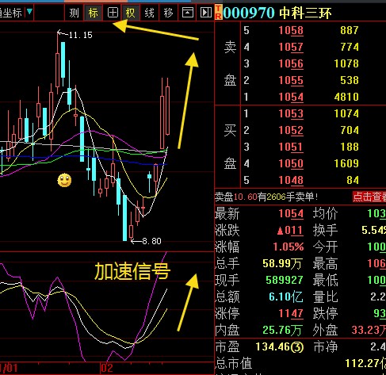The image size is (386, 375).
Task: Click sell level 1 price 1054
Action: point(291,97)
